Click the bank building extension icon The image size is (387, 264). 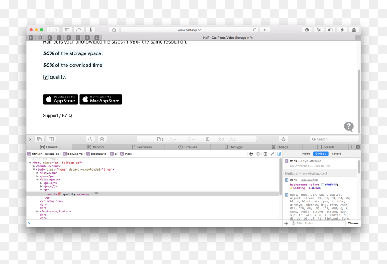tap(354, 30)
